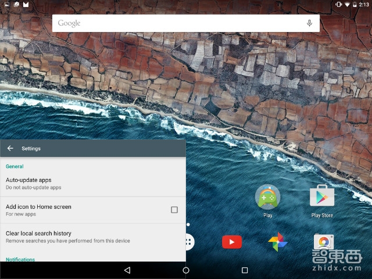Open the app drawer button
This screenshot has width=372, height=279.
189,242
